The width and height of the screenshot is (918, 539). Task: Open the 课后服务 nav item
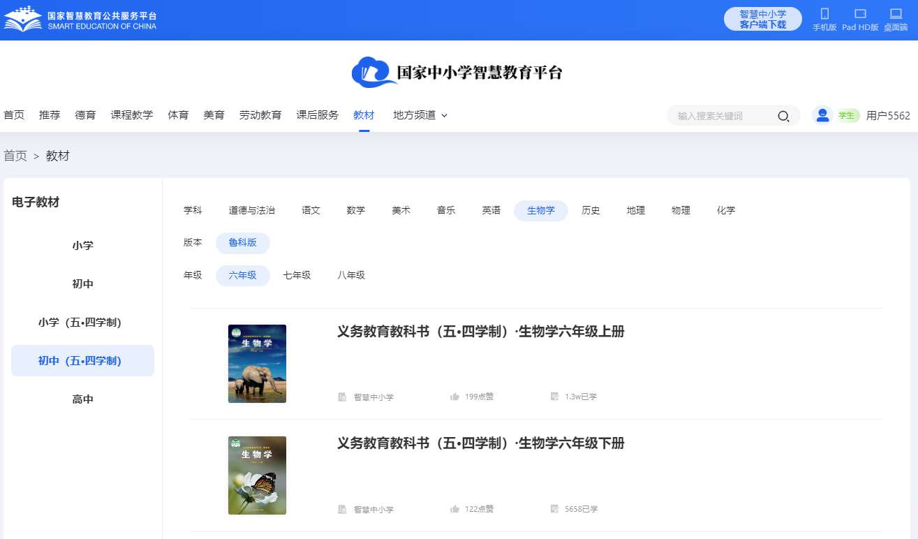tap(318, 115)
